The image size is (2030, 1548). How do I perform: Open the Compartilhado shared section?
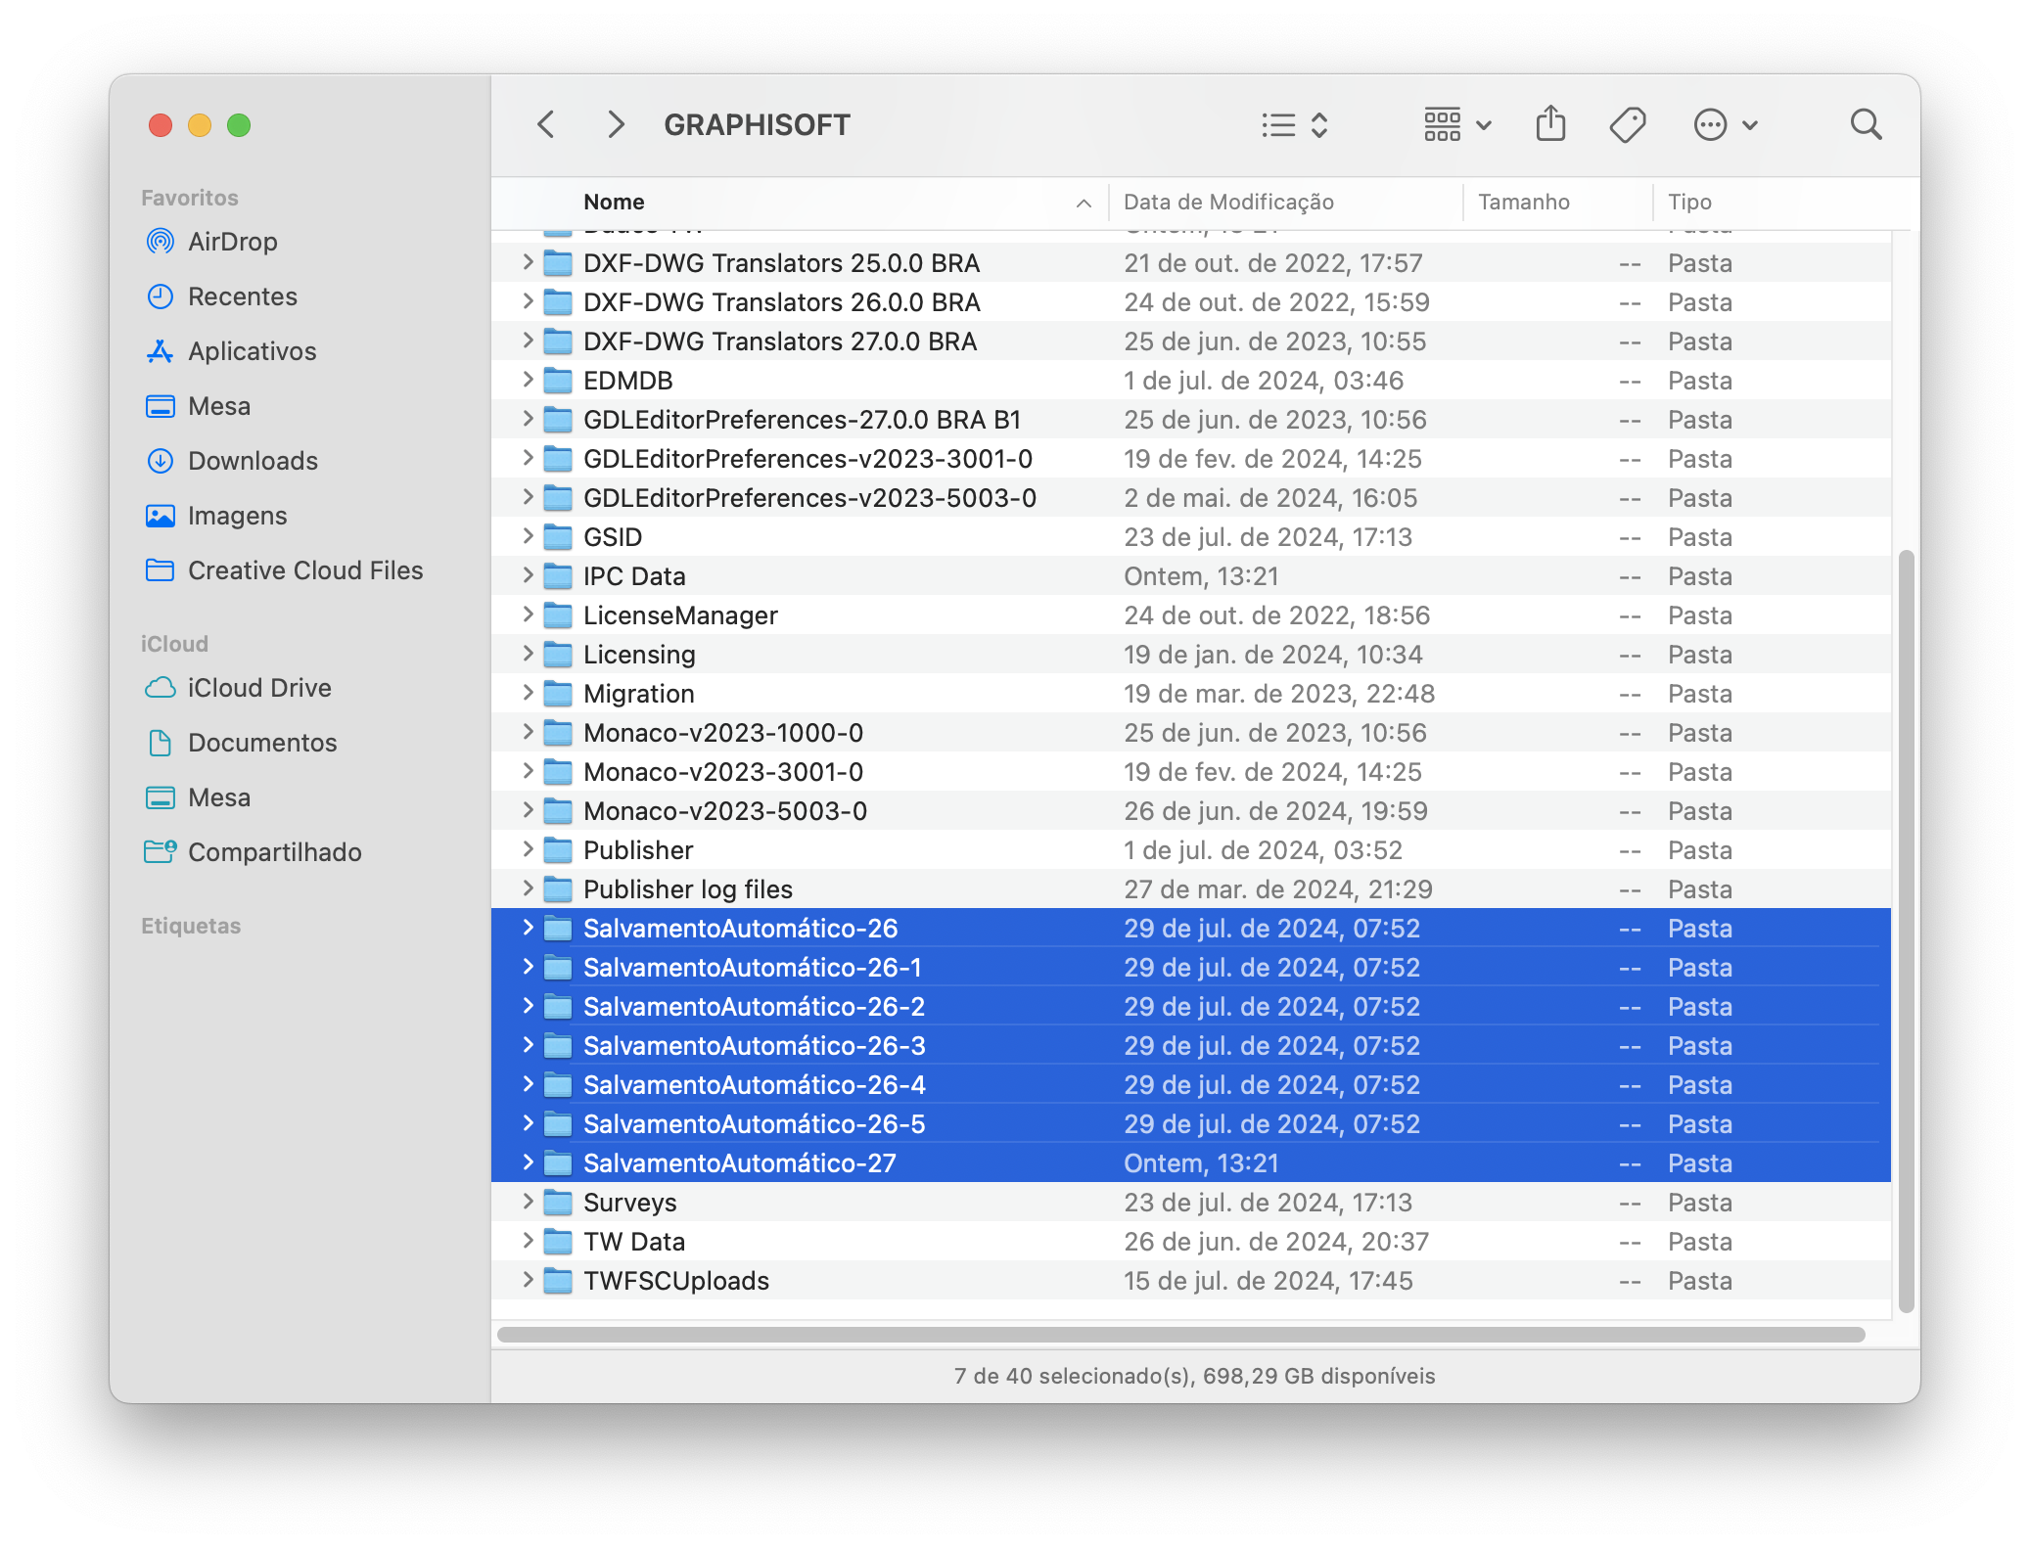(274, 852)
